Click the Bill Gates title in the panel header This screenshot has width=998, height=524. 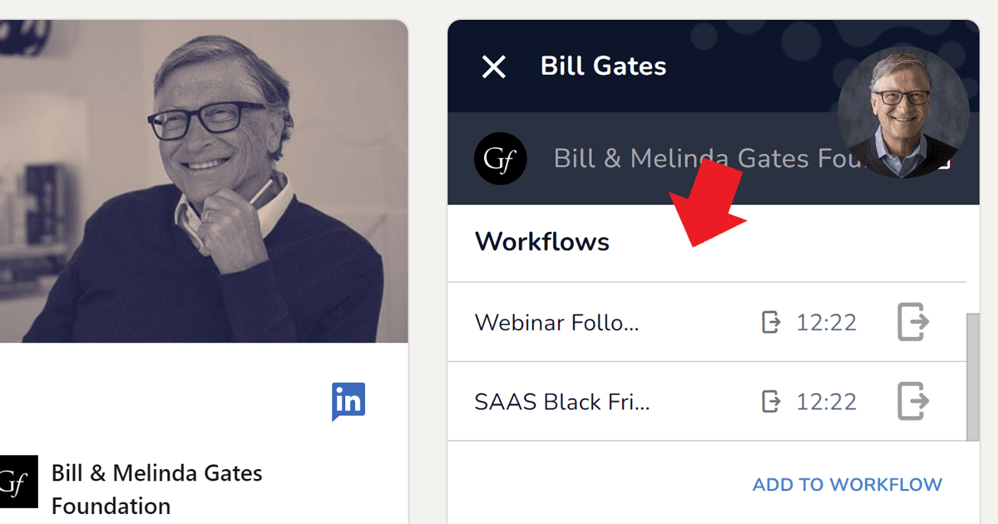pos(604,67)
